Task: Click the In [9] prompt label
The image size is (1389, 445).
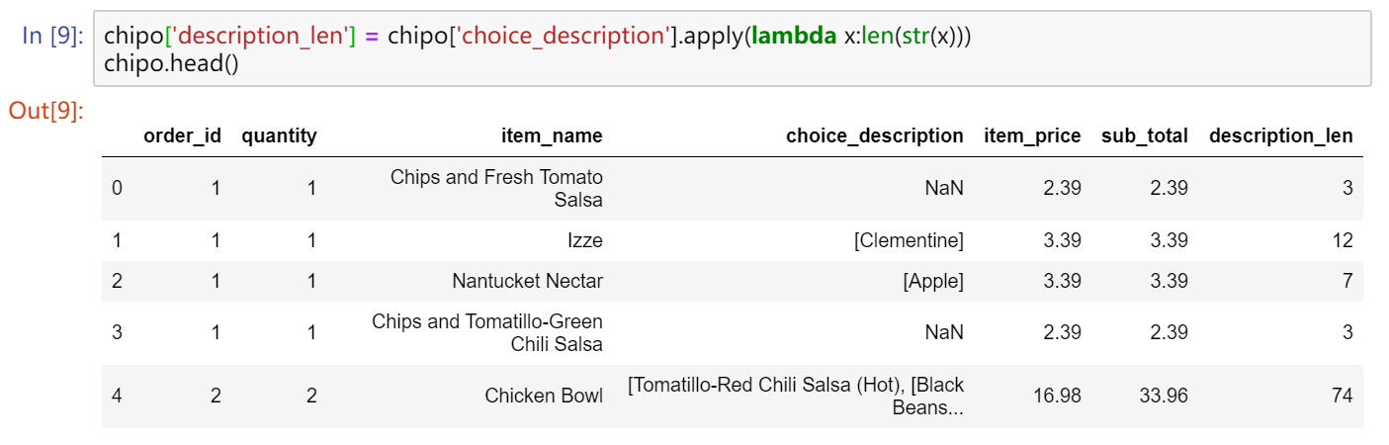Action: [53, 36]
